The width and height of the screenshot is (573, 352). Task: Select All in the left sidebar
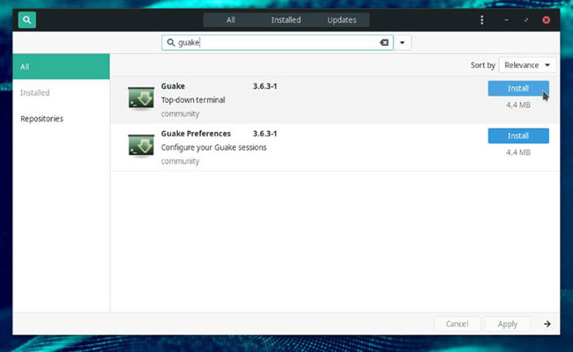point(61,67)
